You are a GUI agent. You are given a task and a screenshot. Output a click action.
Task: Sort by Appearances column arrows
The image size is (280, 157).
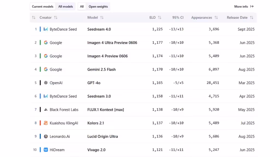click(216, 17)
